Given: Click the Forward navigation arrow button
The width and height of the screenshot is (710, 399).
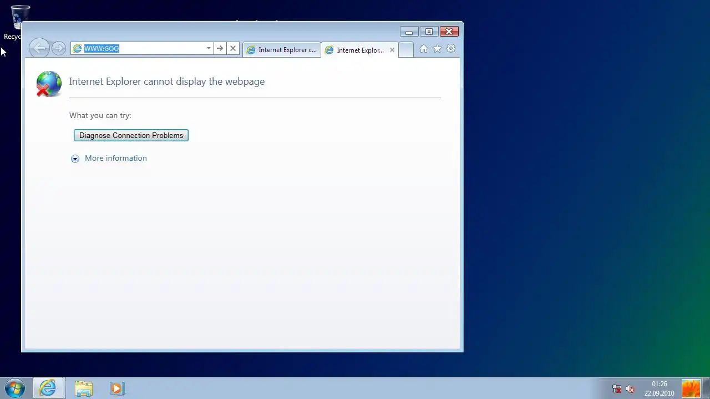Looking at the screenshot, I should click(58, 48).
